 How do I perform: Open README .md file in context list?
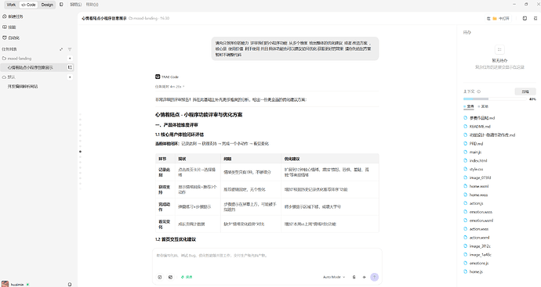click(x=480, y=126)
